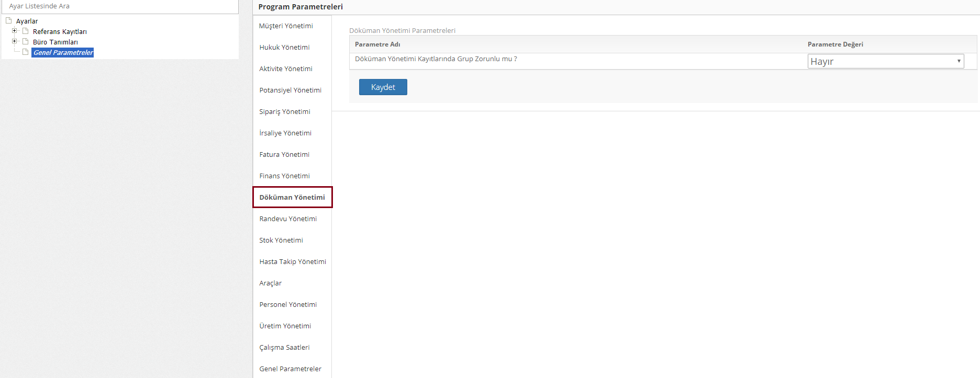Screen dimensions: 980x378
Task: Open the Finans Yönetimi tab
Action: [x=284, y=176]
